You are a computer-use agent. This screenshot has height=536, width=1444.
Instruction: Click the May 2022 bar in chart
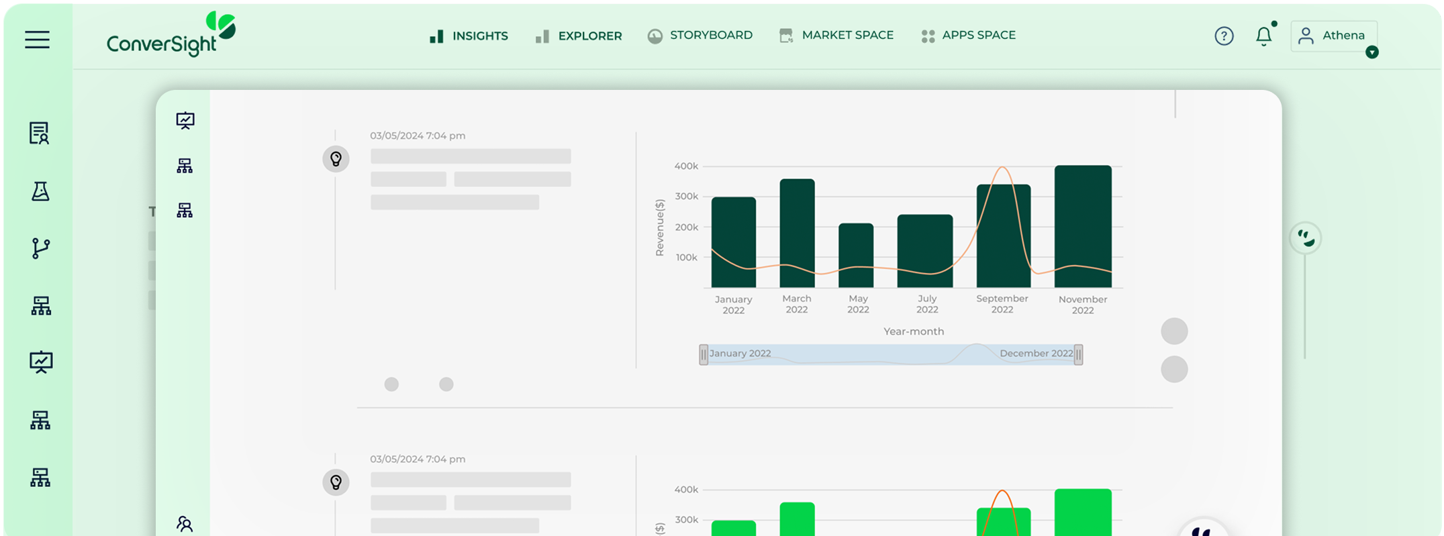(x=856, y=255)
